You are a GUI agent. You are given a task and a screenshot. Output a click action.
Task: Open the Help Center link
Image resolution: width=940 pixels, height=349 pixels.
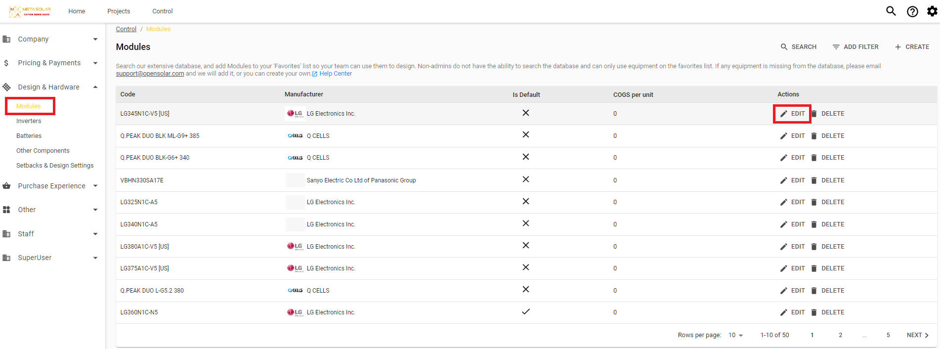[x=336, y=74]
